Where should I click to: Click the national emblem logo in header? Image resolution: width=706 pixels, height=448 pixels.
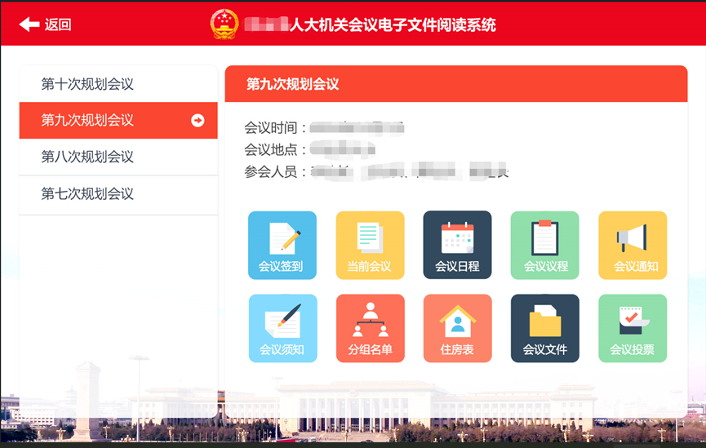click(224, 24)
